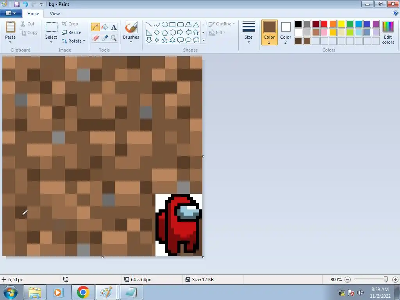The height and width of the screenshot is (300, 400).
Task: Click the canvas bottom-right resize handle
Action: coord(203,257)
